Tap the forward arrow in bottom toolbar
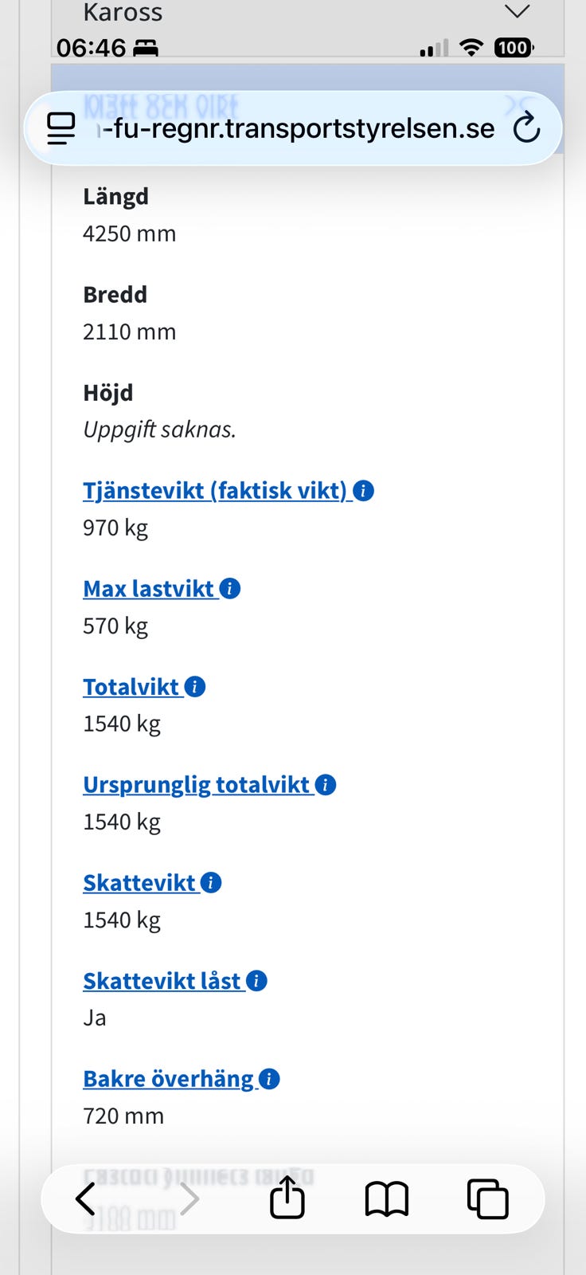Image resolution: width=586 pixels, height=1275 pixels. [x=189, y=1198]
